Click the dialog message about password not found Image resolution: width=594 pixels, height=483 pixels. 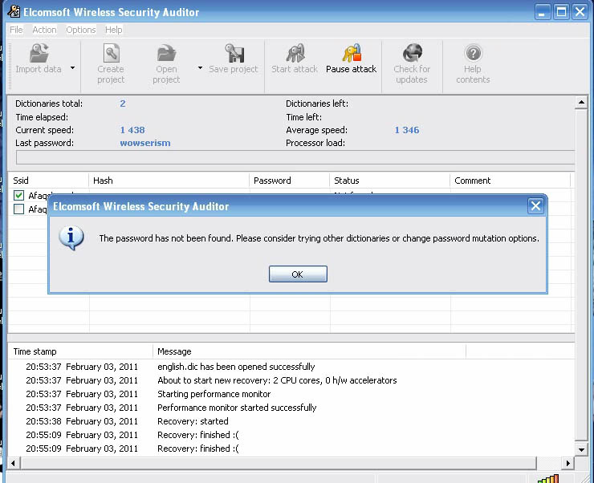(x=319, y=238)
